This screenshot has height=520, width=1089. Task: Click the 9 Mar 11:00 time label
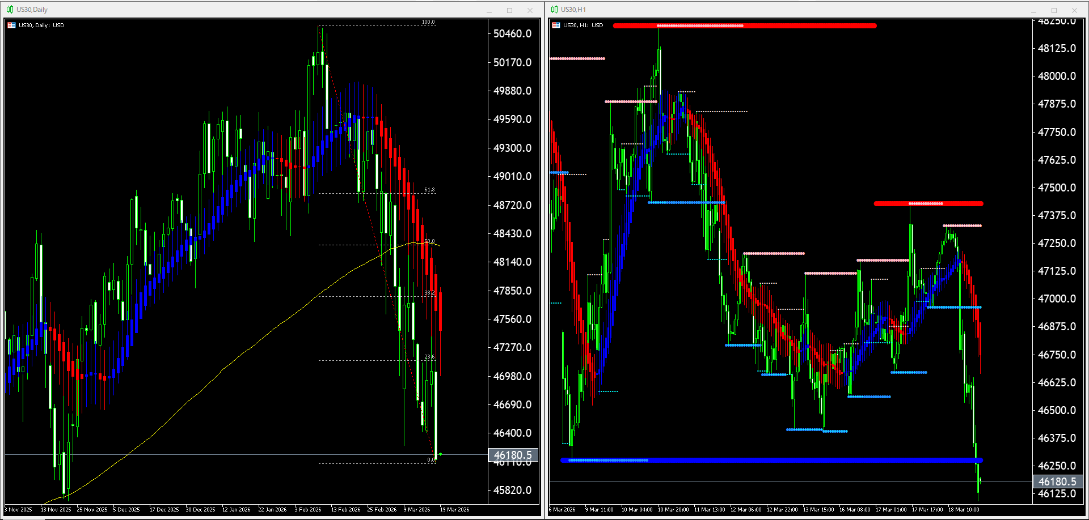(x=600, y=510)
